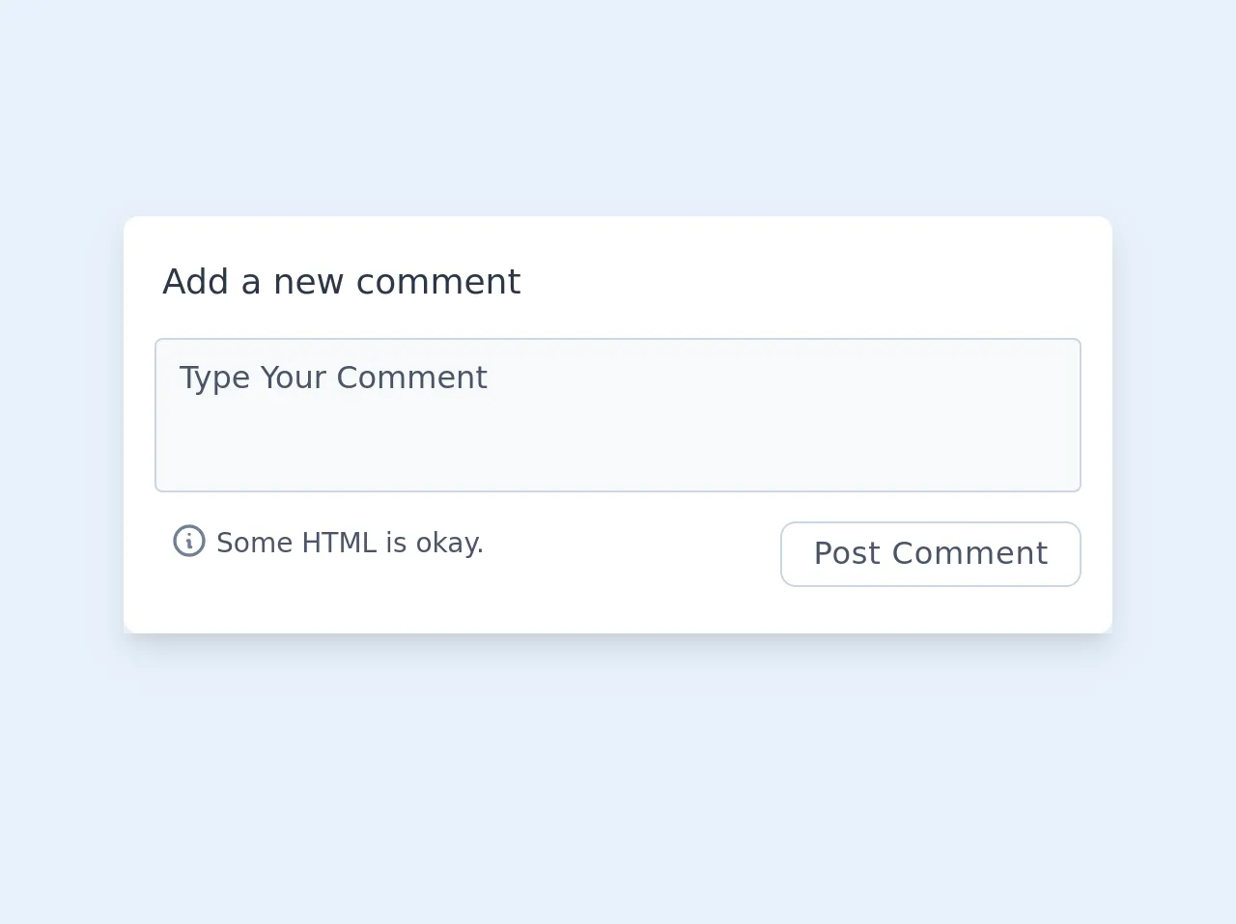
Task: Click the "Type Your Comment" placeholder text
Action: (x=333, y=378)
